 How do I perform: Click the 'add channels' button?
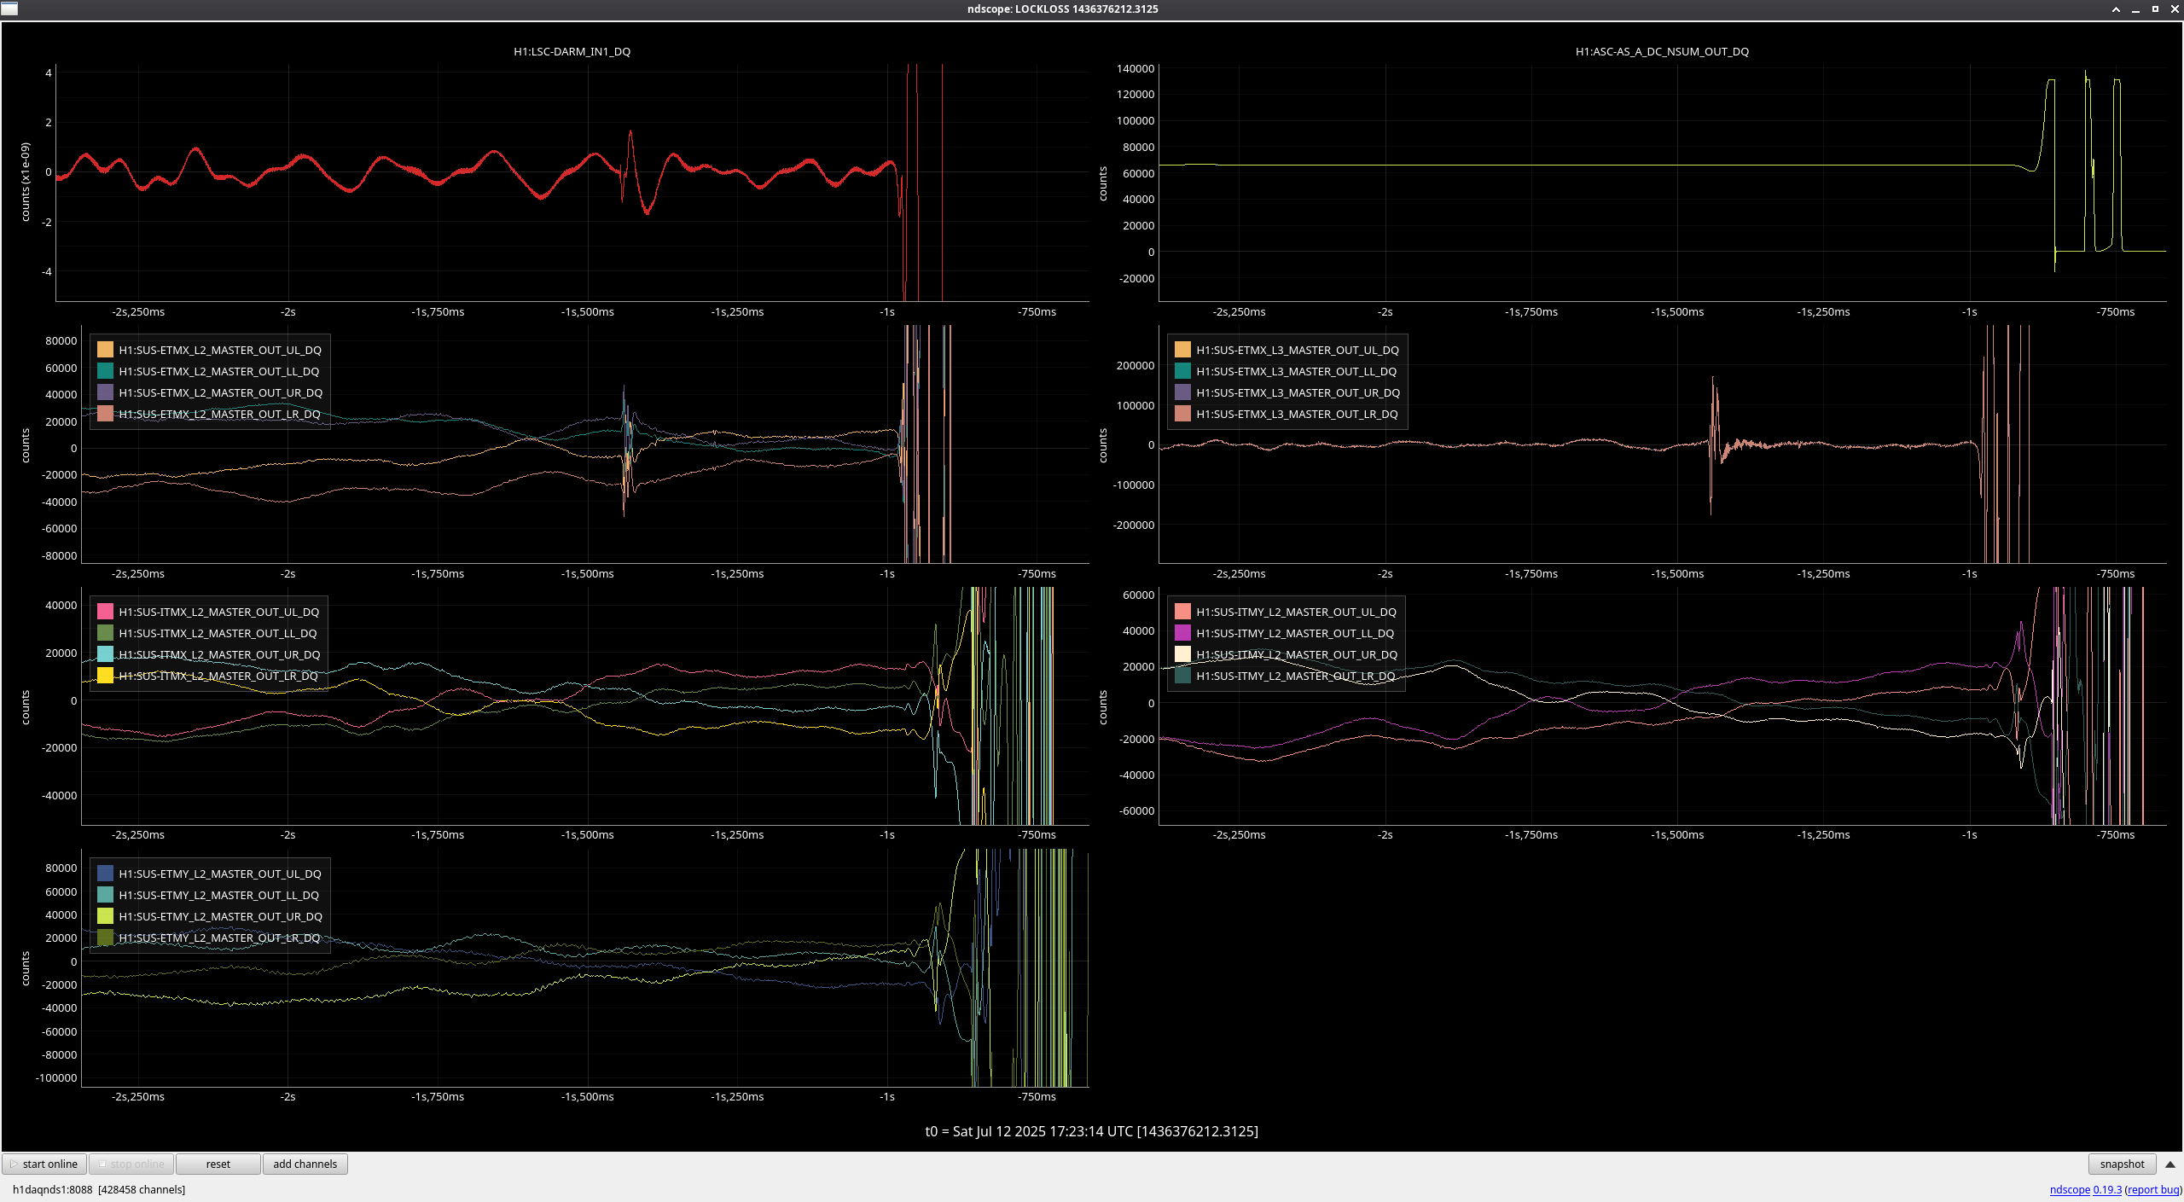(x=305, y=1164)
